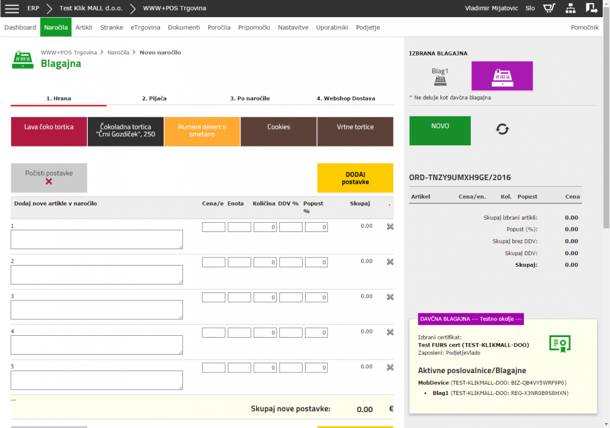Remove row 1 with the X icon
The width and height of the screenshot is (610, 428).
(390, 227)
